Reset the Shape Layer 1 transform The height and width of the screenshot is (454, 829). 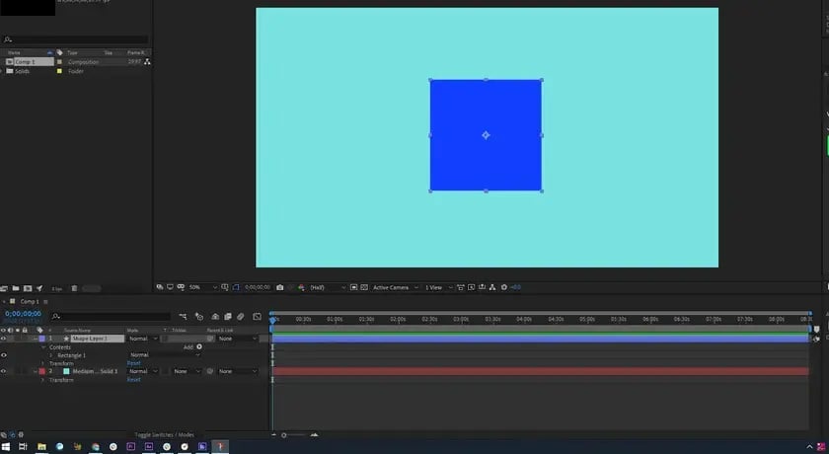pyautogui.click(x=133, y=363)
